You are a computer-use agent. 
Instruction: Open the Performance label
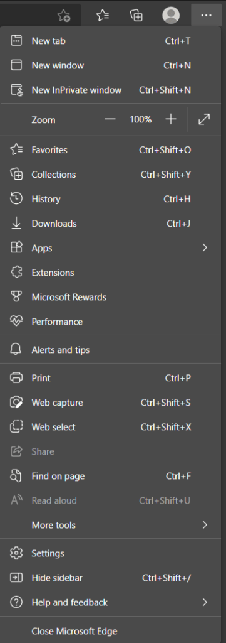coord(57,322)
